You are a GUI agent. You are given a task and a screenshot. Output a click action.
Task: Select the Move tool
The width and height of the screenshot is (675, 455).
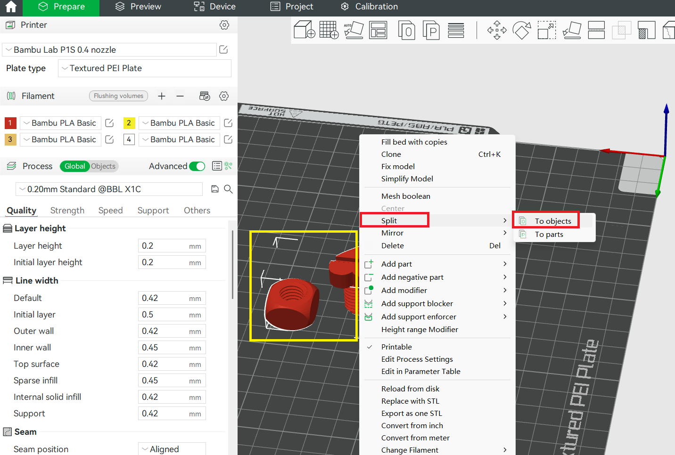pos(497,30)
